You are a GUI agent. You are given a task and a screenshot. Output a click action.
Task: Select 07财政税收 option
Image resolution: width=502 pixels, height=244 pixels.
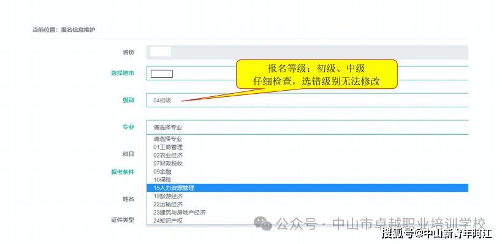click(x=307, y=164)
